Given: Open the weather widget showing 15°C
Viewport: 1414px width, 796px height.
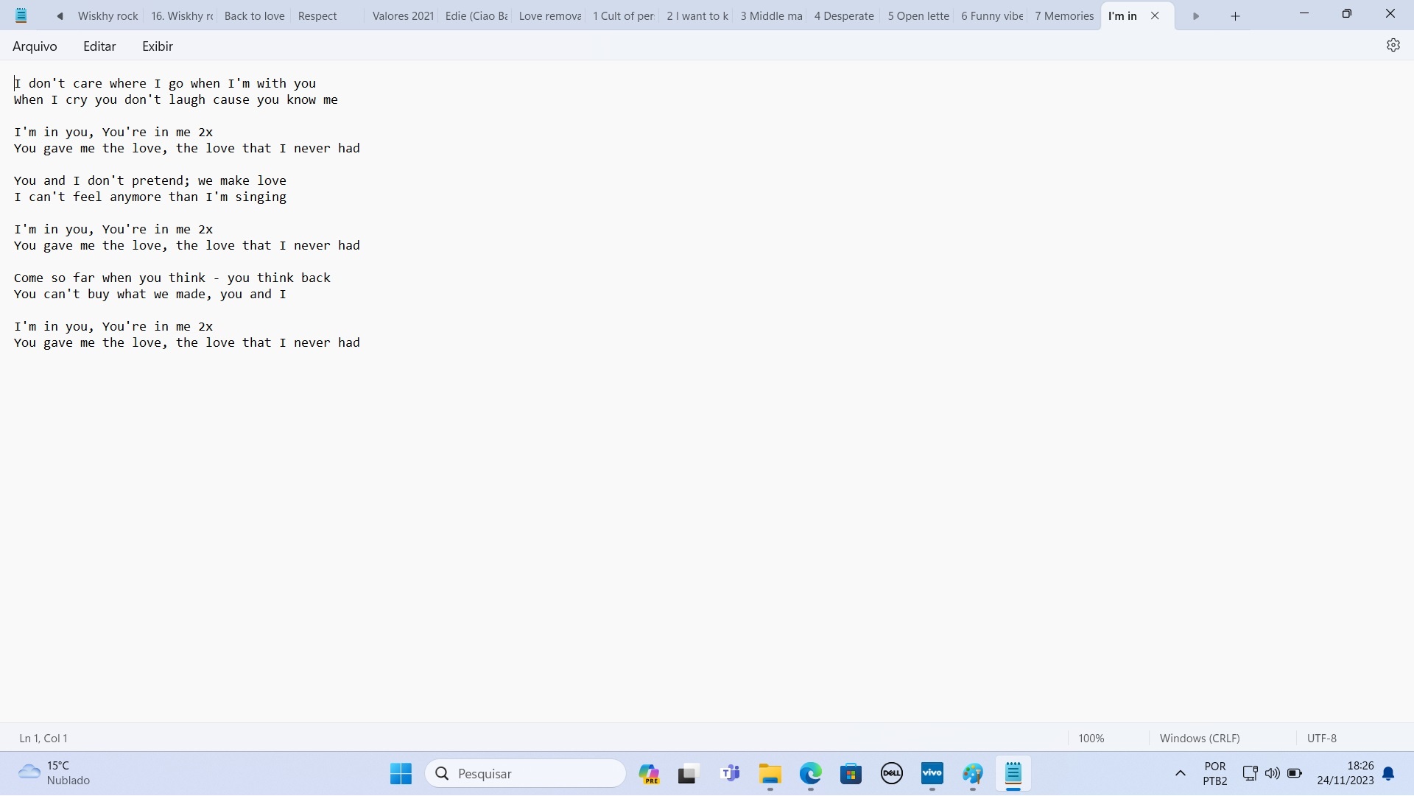Looking at the screenshot, I should (x=54, y=774).
